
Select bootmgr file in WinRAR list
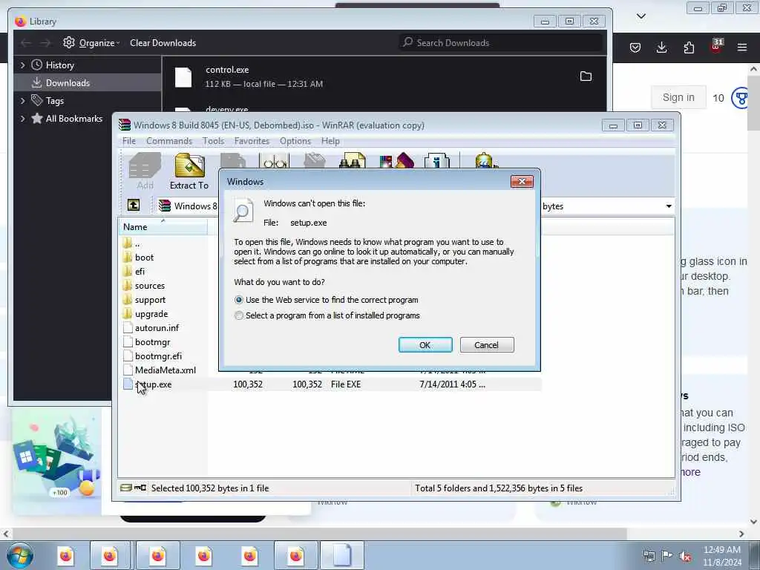(153, 341)
